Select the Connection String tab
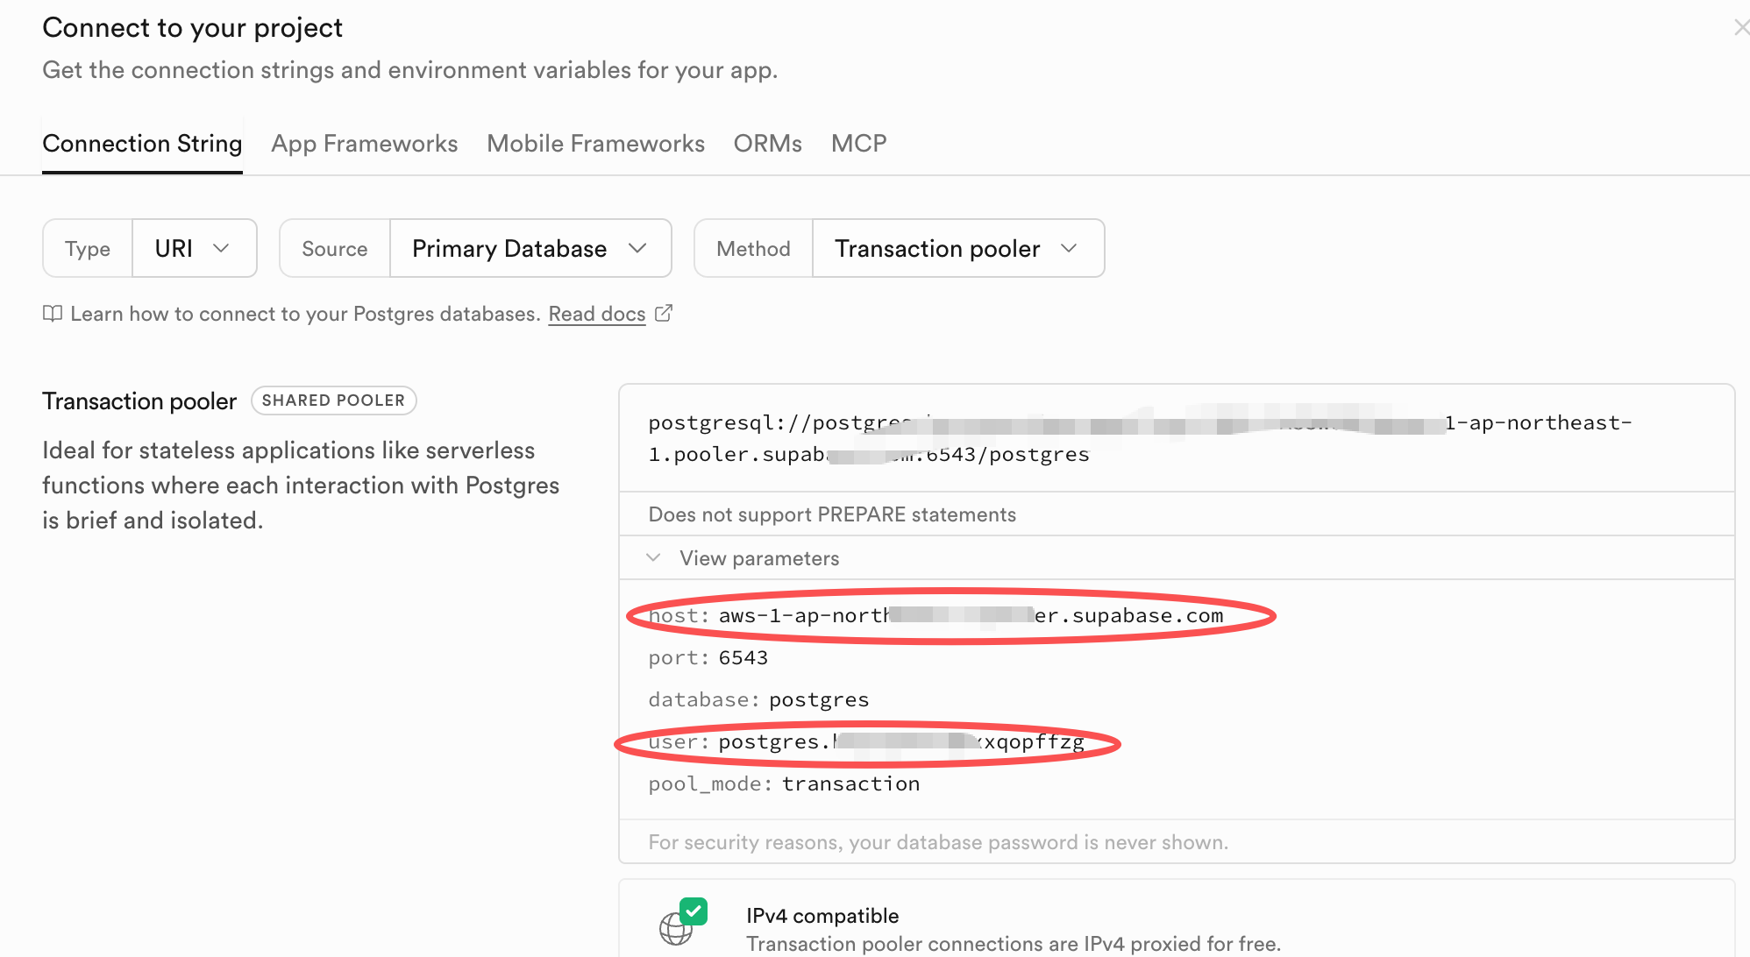The image size is (1750, 957). click(142, 144)
